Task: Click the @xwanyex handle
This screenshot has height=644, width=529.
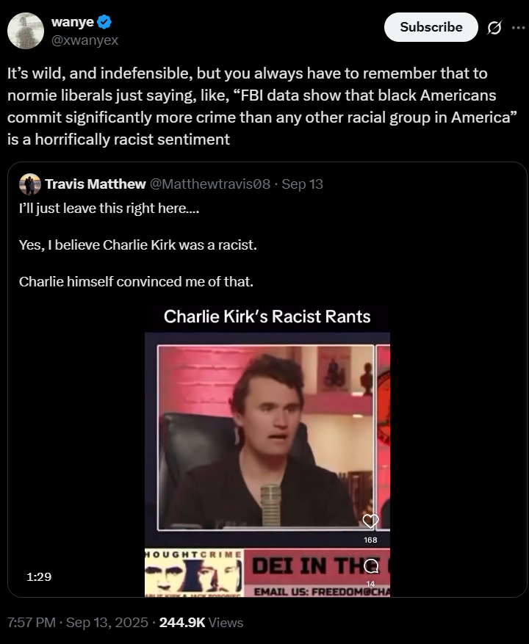Action: coord(84,40)
